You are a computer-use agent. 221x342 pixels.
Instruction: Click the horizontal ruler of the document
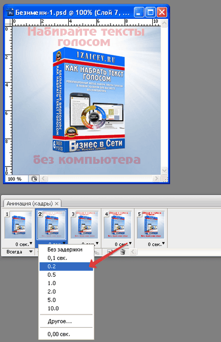click(x=87, y=22)
